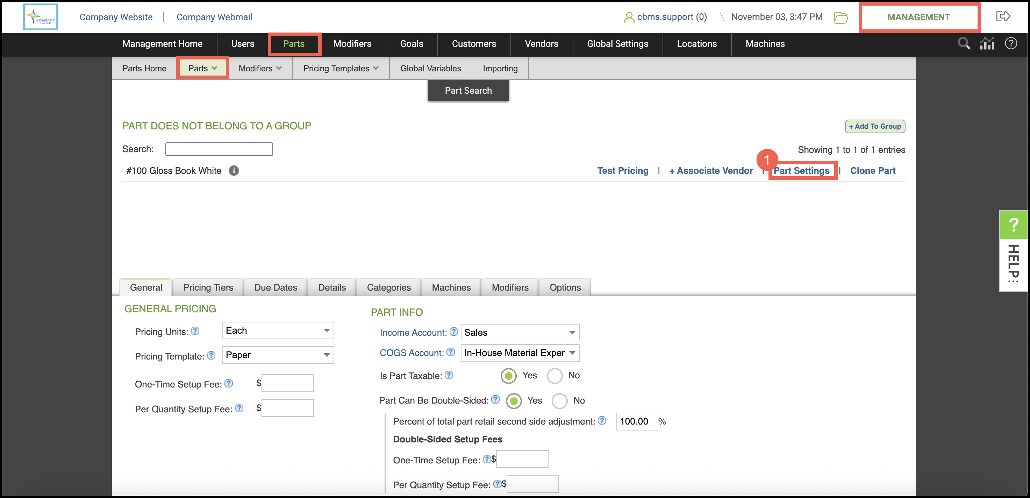
Task: Click the circled question mark help icon
Action: 1011,43
